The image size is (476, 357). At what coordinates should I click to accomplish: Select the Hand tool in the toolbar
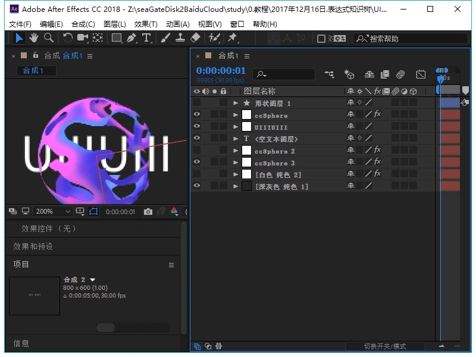33,38
